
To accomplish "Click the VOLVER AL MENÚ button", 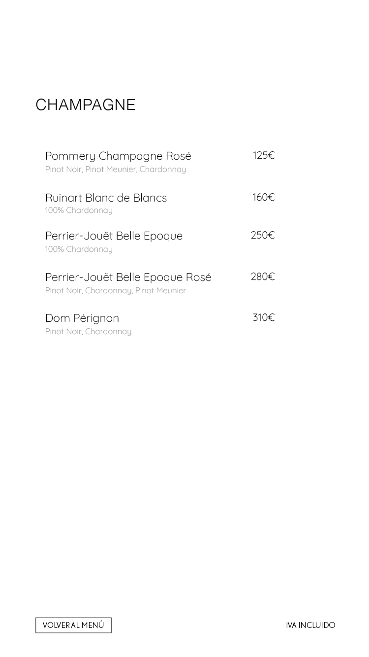I will [x=73, y=625].
